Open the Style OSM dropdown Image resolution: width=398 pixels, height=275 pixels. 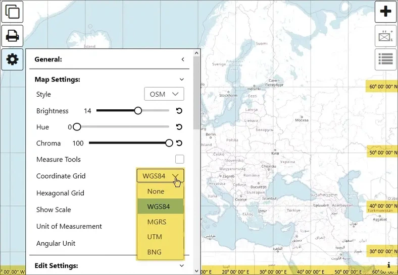164,94
